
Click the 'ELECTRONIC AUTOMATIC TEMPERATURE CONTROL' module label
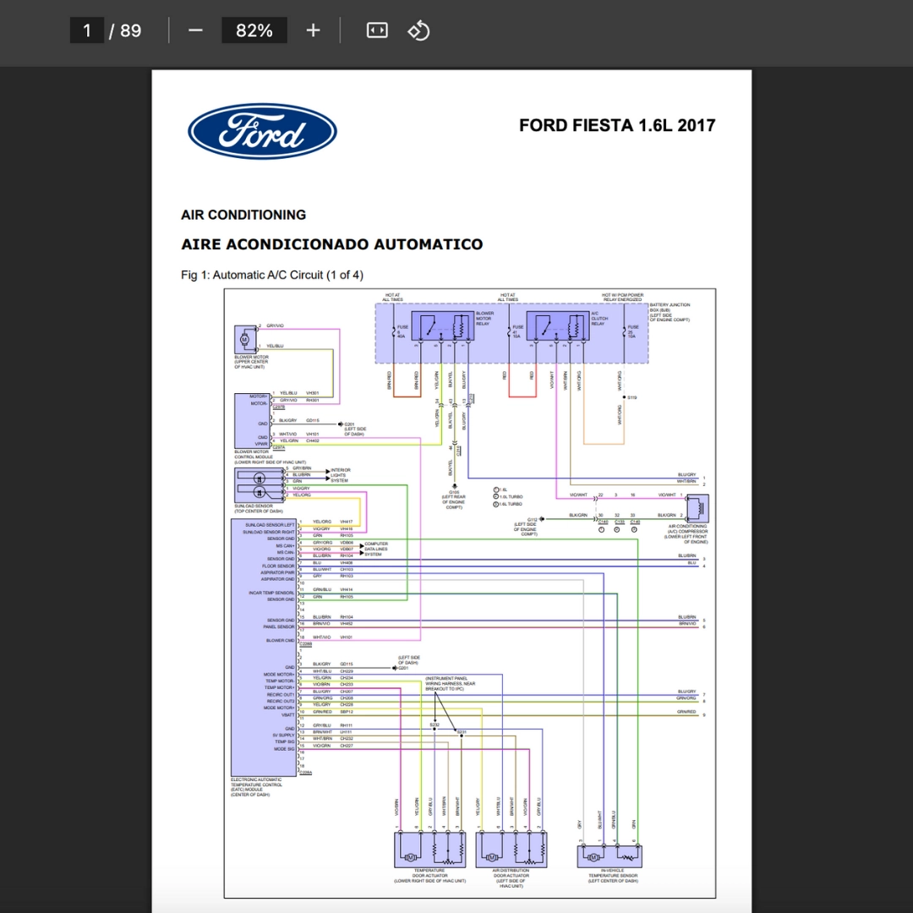pyautogui.click(x=256, y=787)
